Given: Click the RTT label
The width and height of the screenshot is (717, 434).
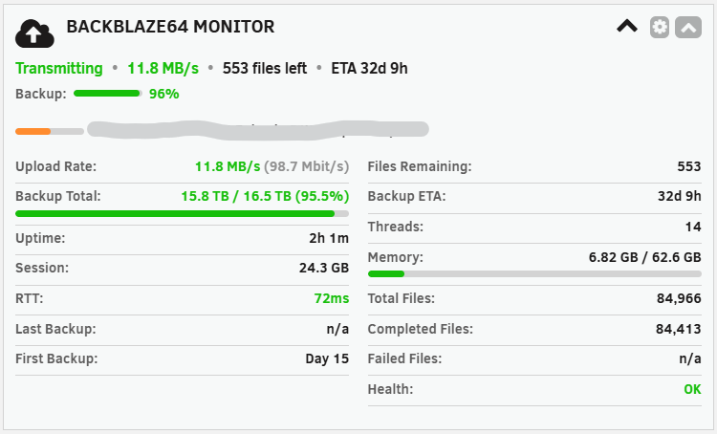Looking at the screenshot, I should pos(30,298).
